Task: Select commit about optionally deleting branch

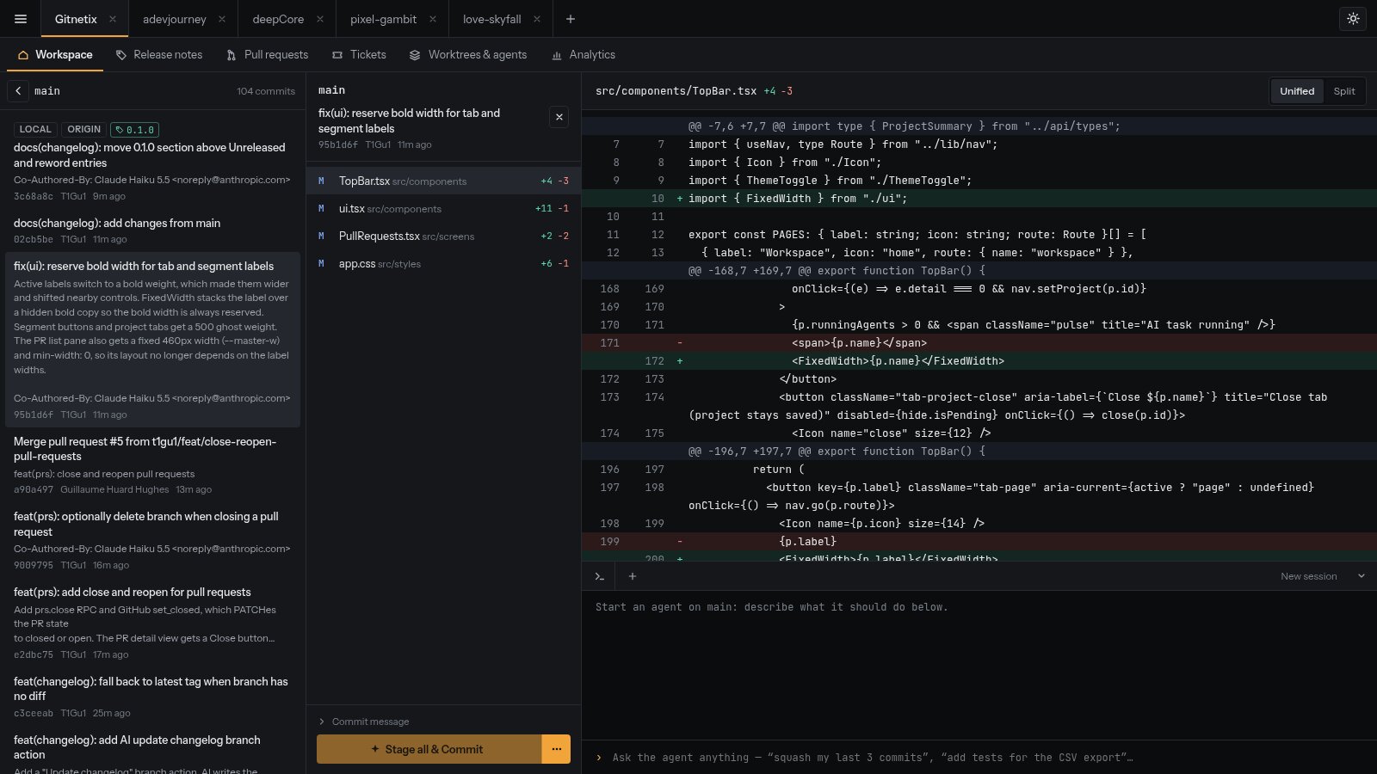Action: tap(152, 539)
